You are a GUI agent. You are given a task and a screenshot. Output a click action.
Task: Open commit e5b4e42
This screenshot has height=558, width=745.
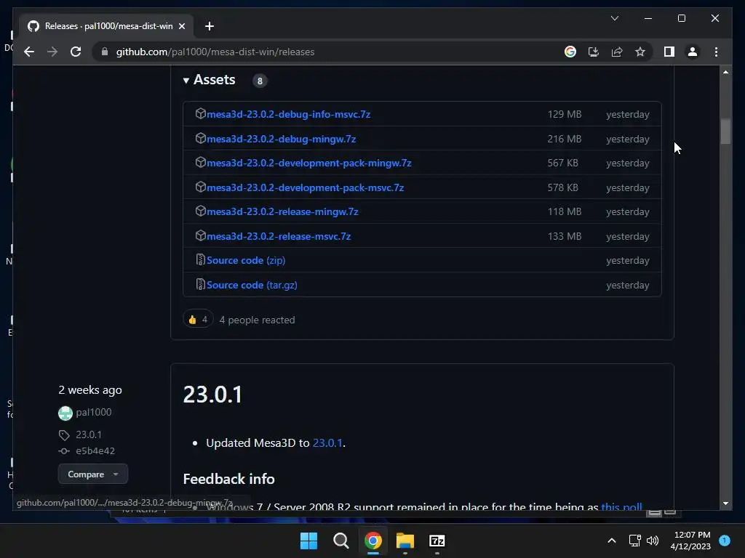tap(95, 450)
